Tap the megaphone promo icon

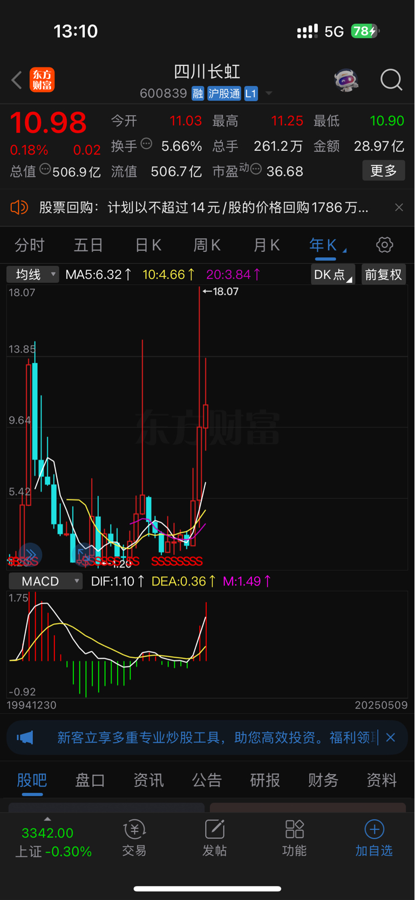25,737
